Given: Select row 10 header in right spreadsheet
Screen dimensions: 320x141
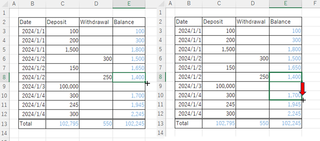Looking at the screenshot, I should [x=161, y=96].
